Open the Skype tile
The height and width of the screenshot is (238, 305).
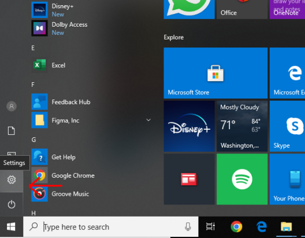pyautogui.click(x=287, y=126)
